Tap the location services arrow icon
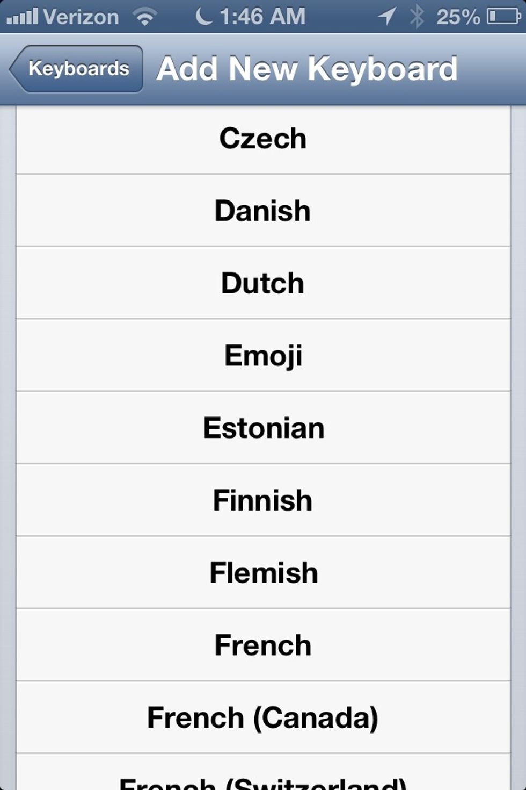The height and width of the screenshot is (790, 526). [x=387, y=16]
